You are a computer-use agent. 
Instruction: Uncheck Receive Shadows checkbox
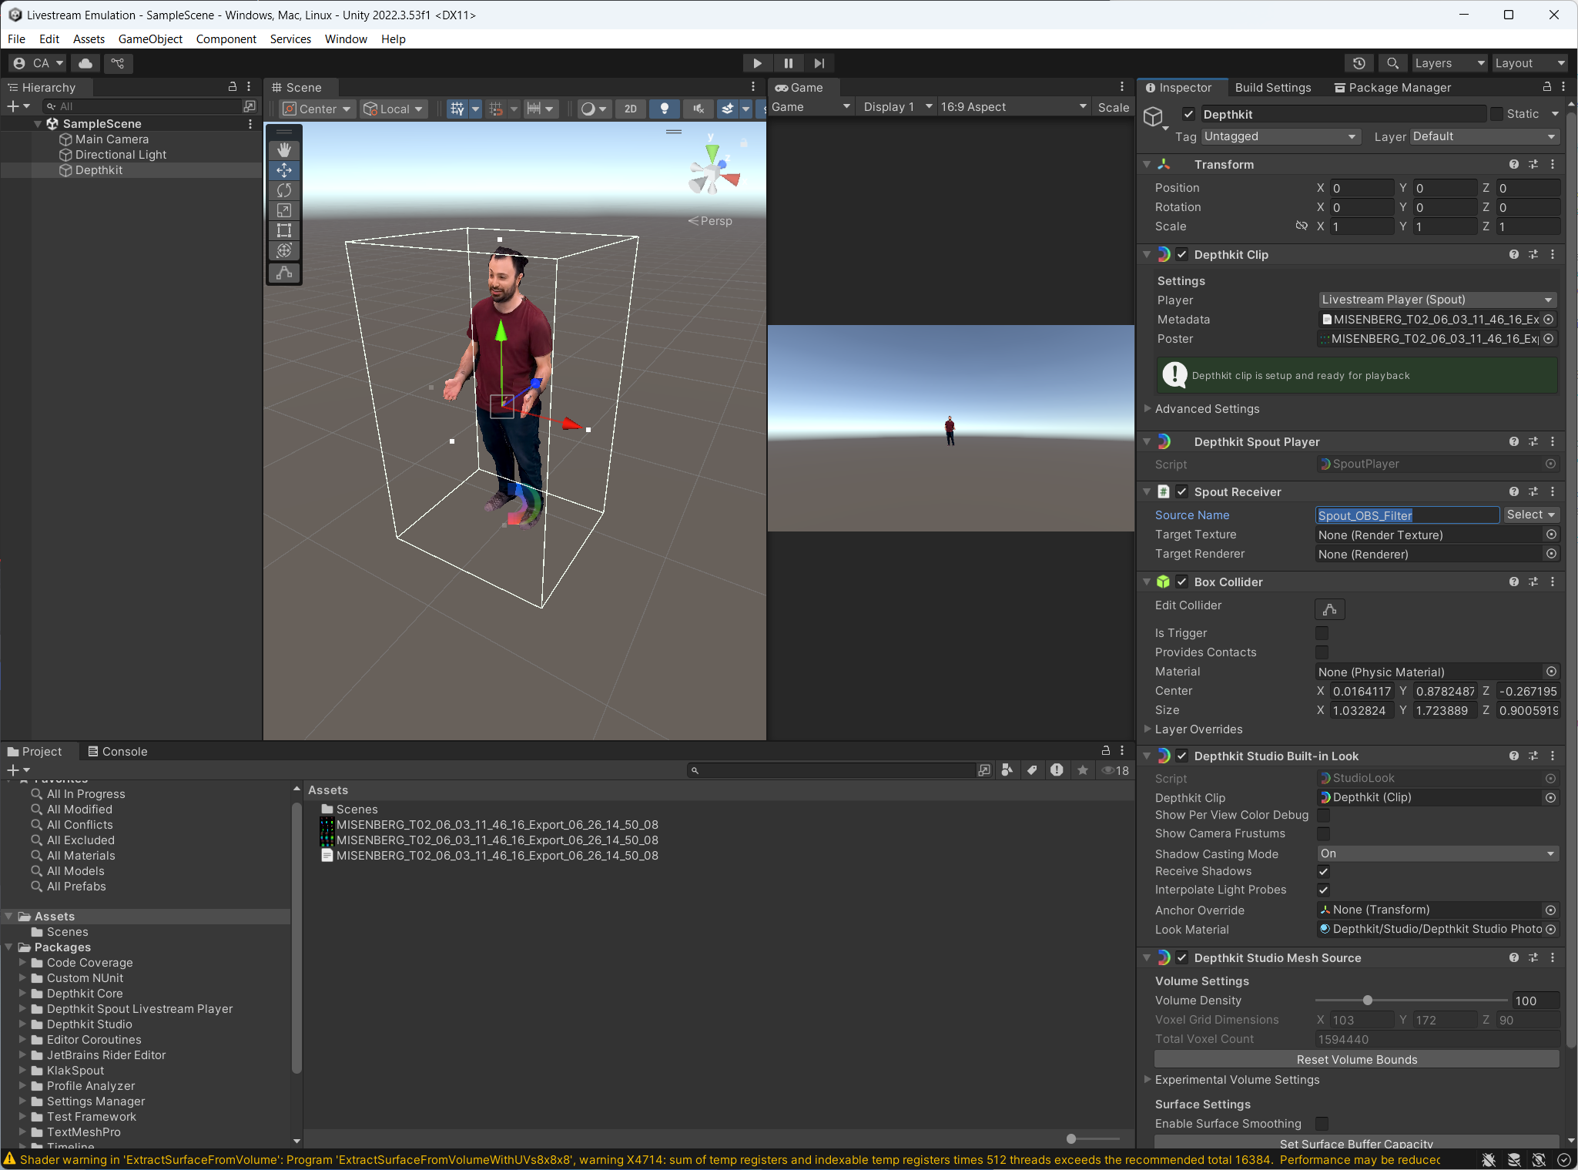(x=1323, y=871)
